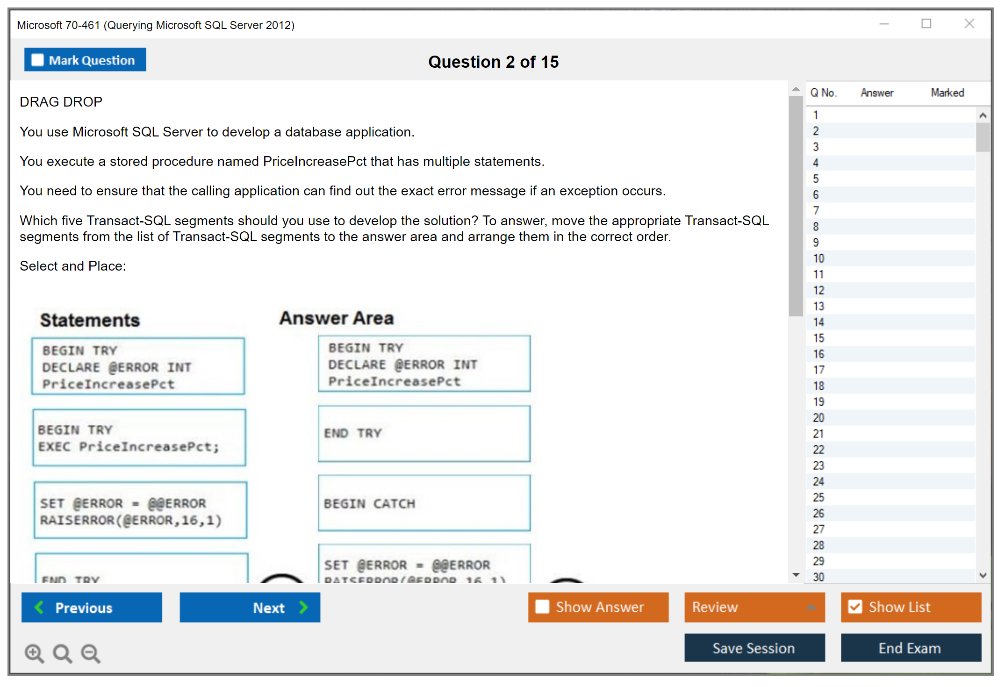
Task: Click the Save Session button
Action: [x=754, y=648]
